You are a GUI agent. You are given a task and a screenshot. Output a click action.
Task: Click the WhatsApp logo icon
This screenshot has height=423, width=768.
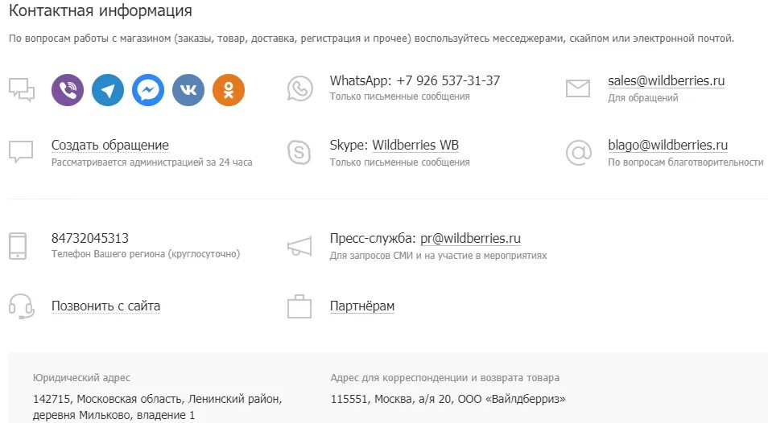(x=299, y=88)
